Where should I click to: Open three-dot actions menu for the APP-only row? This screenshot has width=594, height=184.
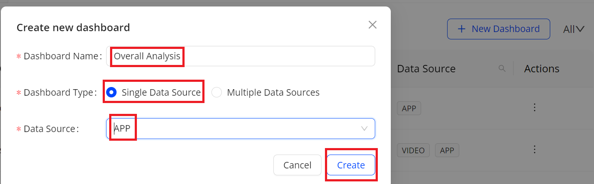tap(535, 107)
